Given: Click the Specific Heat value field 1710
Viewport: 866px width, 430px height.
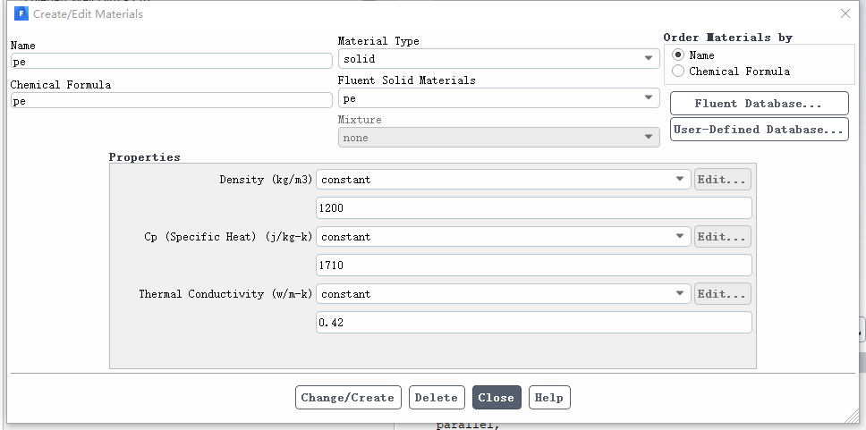Looking at the screenshot, I should coord(533,266).
